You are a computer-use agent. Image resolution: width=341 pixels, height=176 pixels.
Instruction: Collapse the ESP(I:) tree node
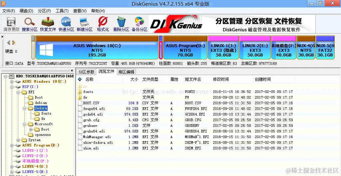pyautogui.click(x=12, y=87)
